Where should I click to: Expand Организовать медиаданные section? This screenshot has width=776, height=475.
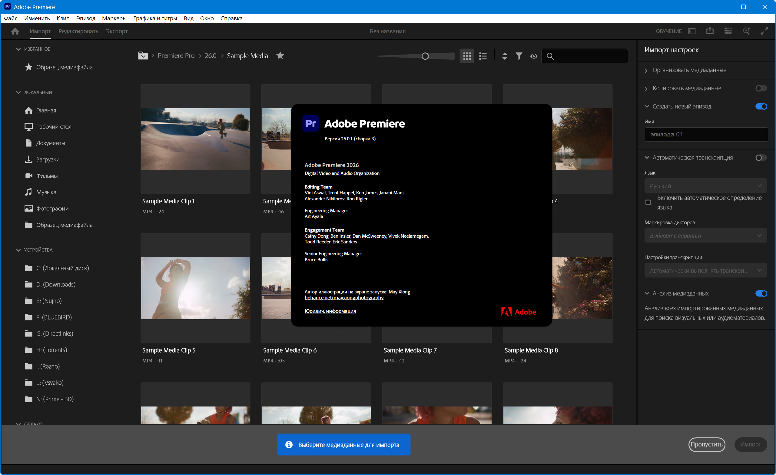tap(646, 70)
